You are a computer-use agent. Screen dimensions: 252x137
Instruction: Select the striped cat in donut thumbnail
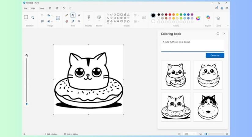tap(176, 107)
